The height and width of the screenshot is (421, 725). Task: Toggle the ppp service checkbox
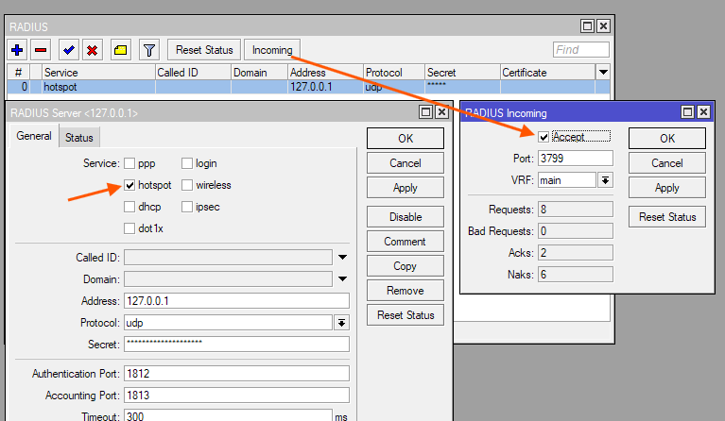129,163
